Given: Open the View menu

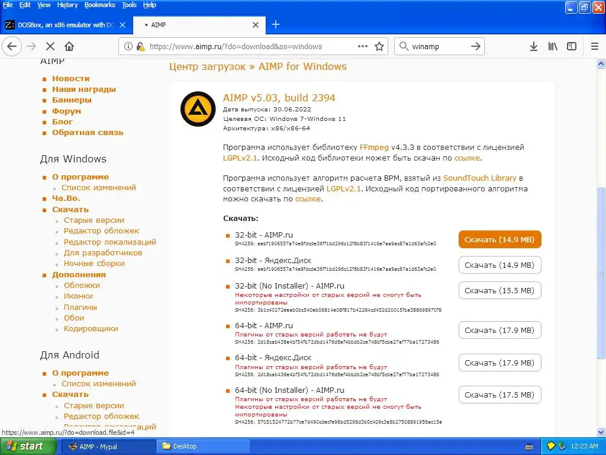Looking at the screenshot, I should tap(44, 5).
